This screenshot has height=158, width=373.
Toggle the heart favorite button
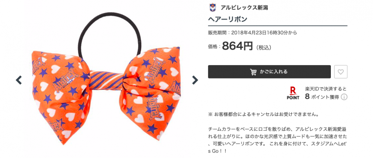341,72
